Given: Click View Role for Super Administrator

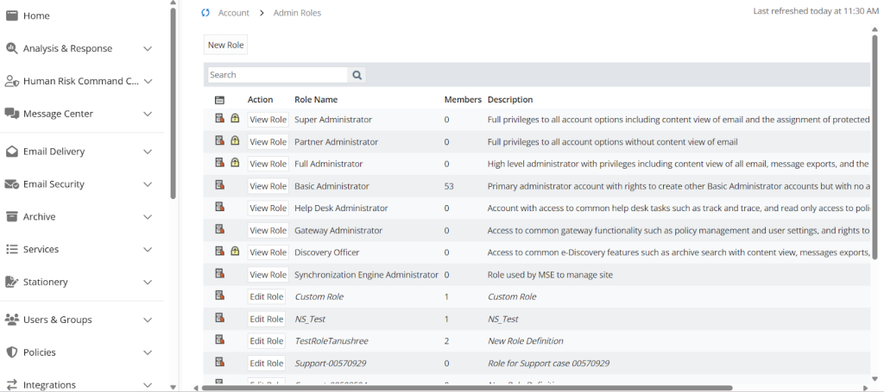Looking at the screenshot, I should pyautogui.click(x=268, y=119).
